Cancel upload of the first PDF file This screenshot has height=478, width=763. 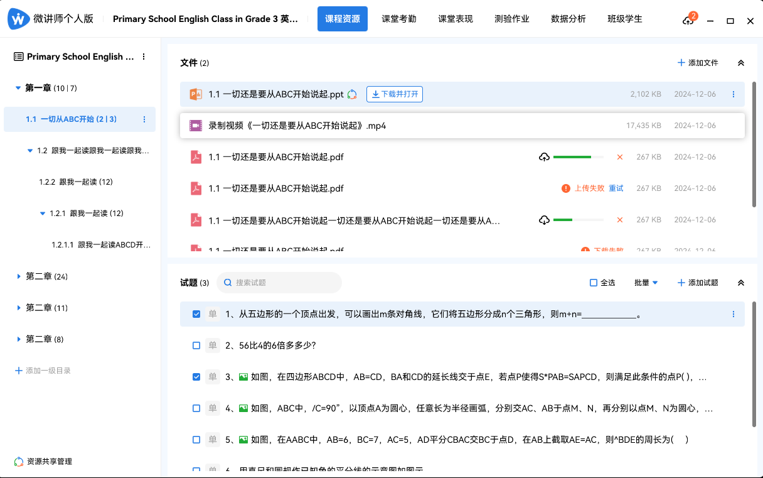pos(620,157)
